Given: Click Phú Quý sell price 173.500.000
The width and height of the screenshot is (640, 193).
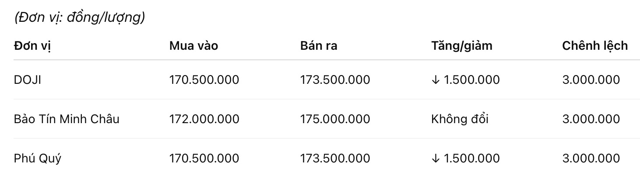Looking at the screenshot, I should click(335, 159).
